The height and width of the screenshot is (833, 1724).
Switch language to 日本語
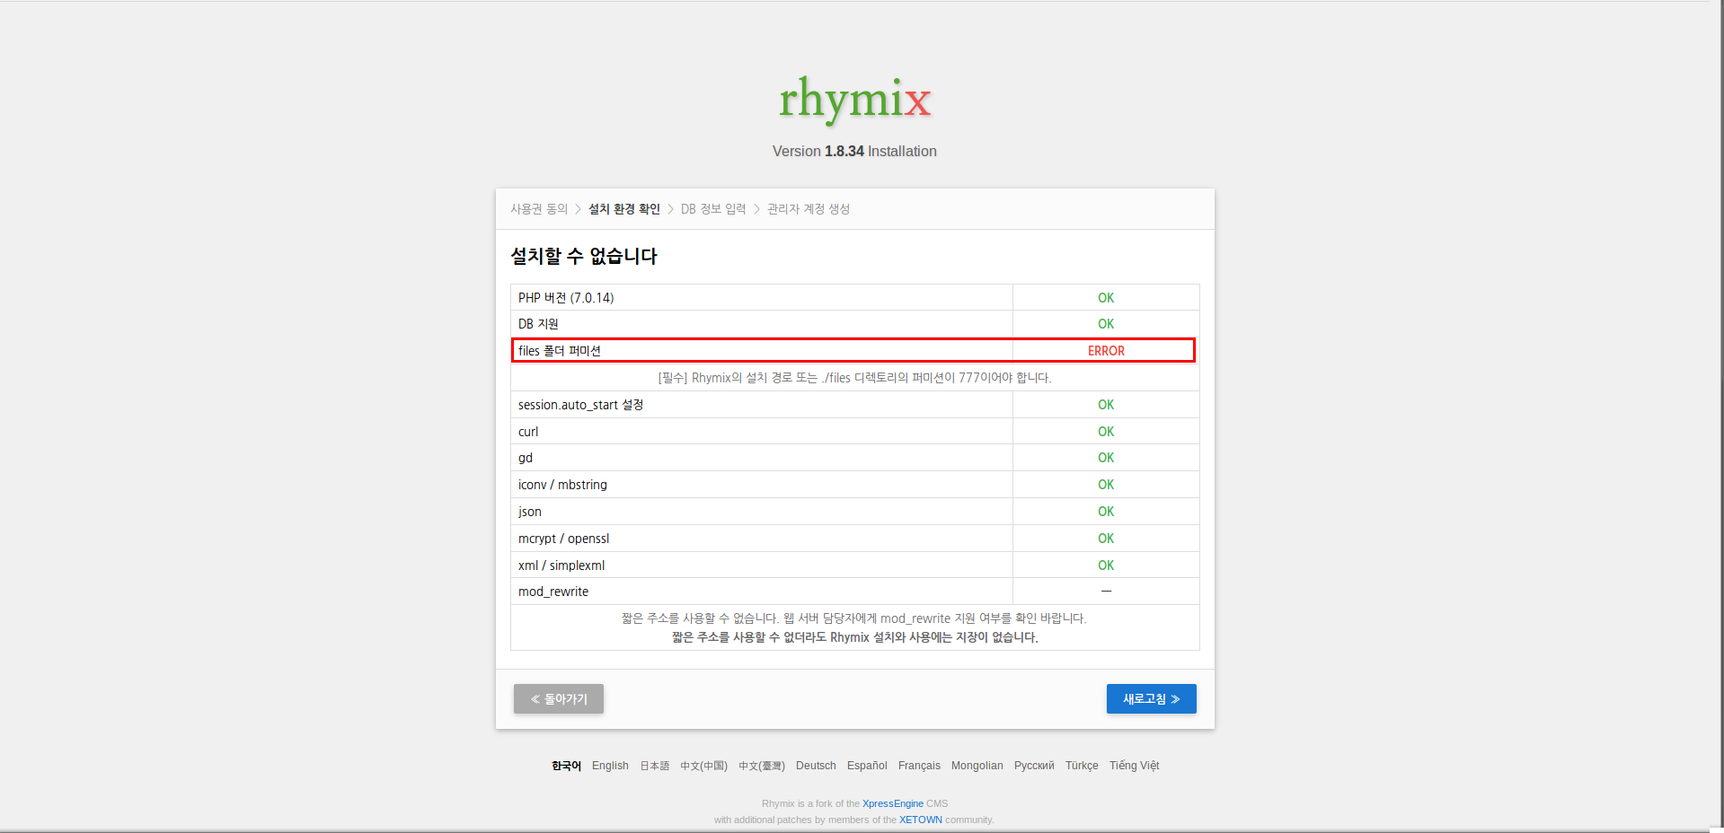(x=654, y=766)
